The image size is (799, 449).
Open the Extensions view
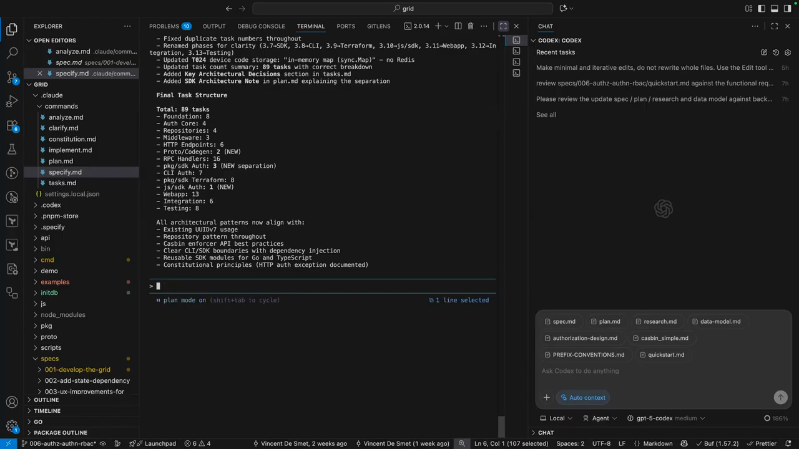tap(12, 125)
